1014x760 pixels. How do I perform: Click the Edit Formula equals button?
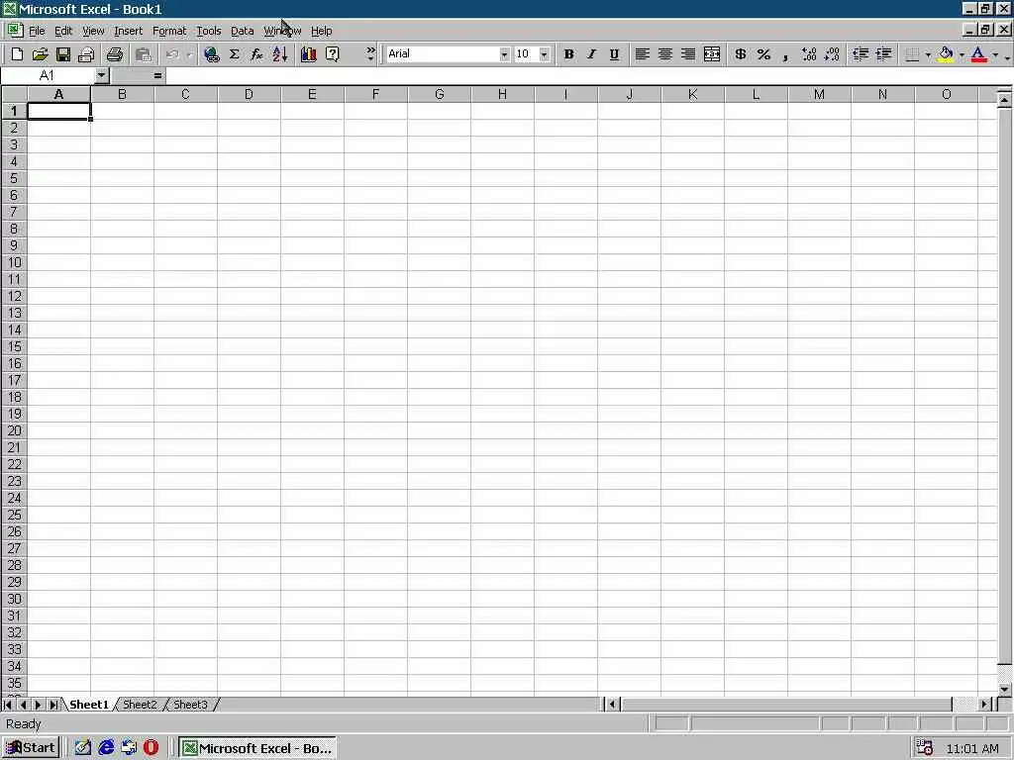(157, 75)
